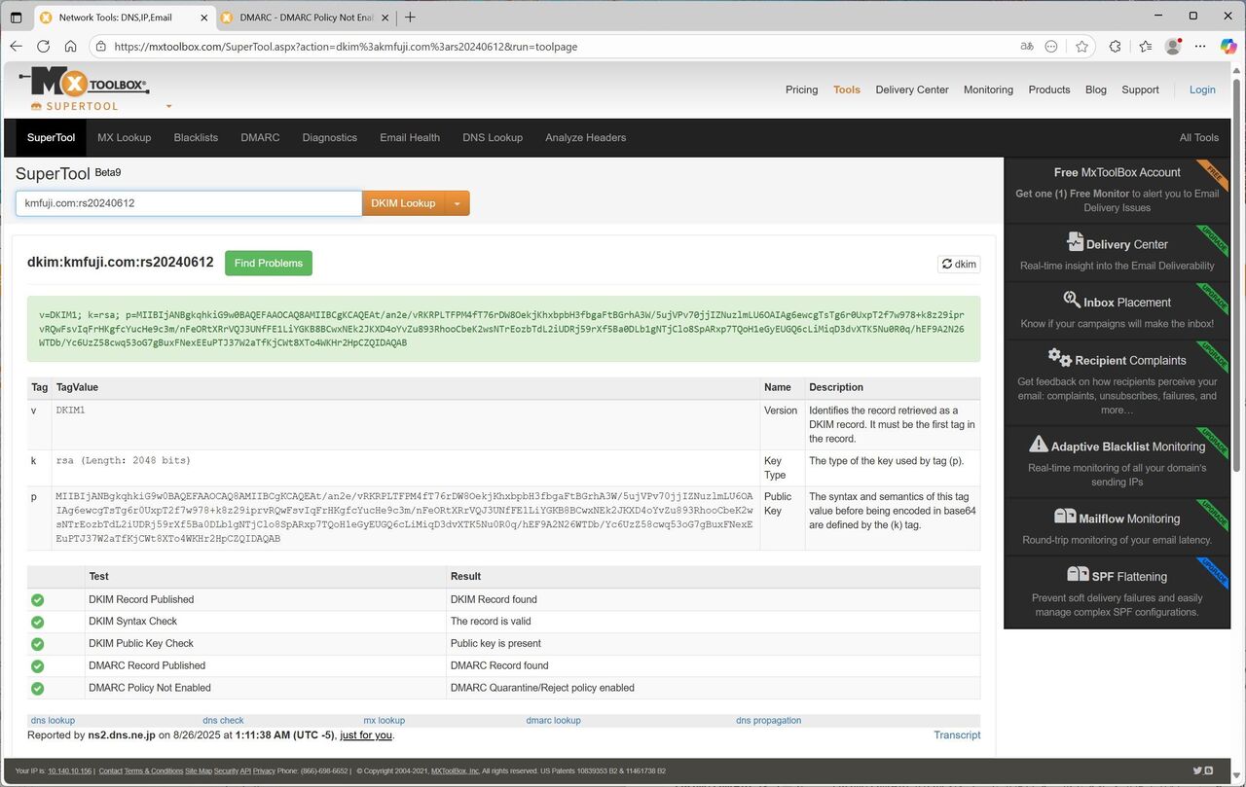
Task: Open the blog icon in the footer
Action: click(x=1209, y=771)
